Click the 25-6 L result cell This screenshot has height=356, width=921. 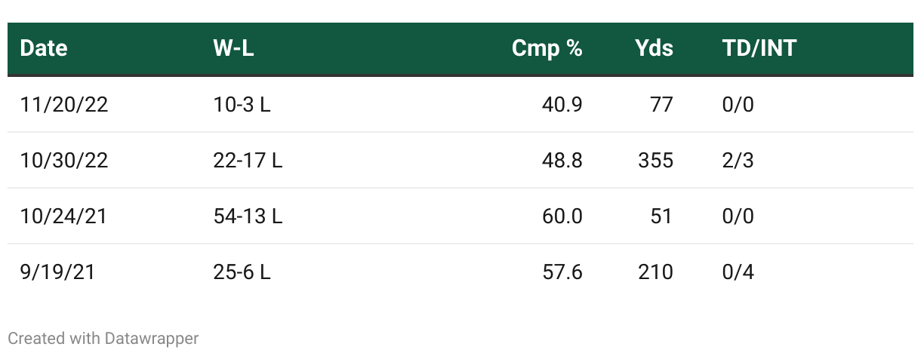coord(242,272)
